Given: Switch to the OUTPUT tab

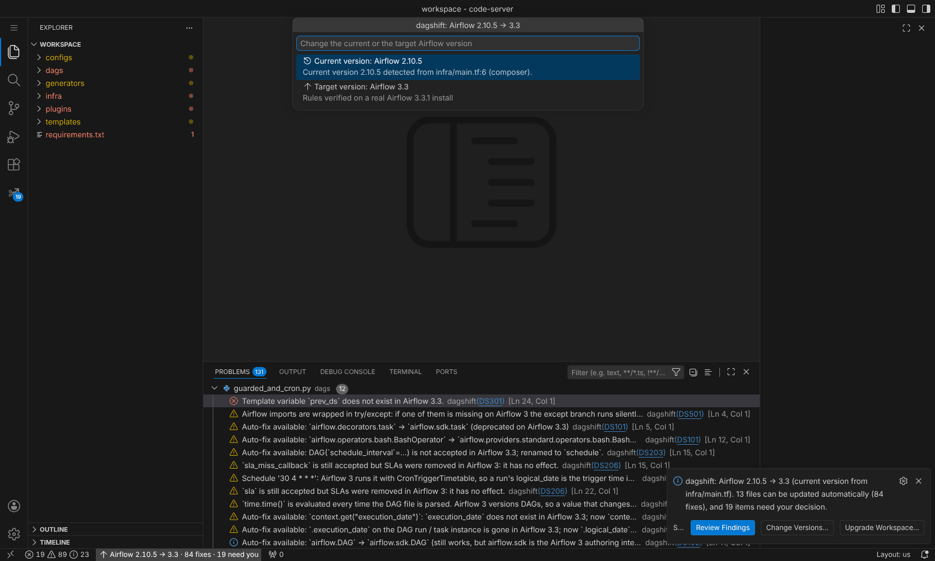Looking at the screenshot, I should (293, 372).
